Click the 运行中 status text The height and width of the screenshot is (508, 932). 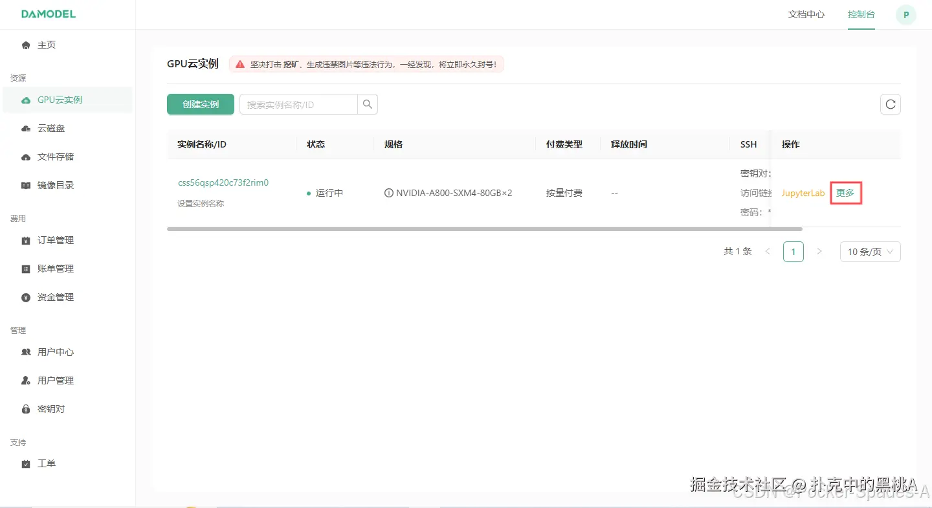pyautogui.click(x=329, y=193)
